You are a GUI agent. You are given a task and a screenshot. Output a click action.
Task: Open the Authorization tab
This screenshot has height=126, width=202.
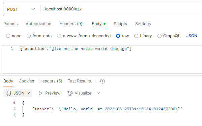coord(38,24)
